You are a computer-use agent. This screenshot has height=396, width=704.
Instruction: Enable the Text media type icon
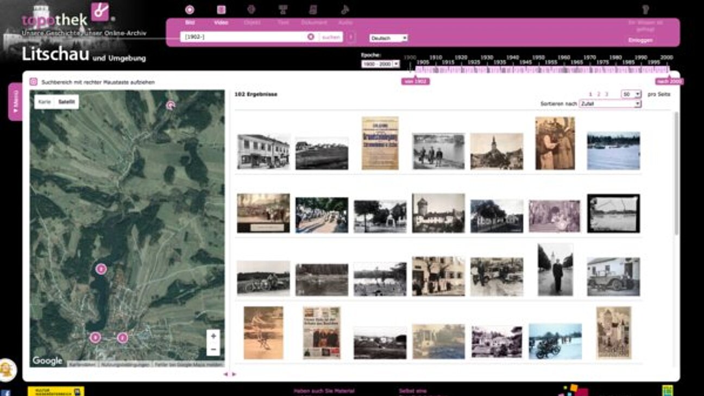click(282, 9)
